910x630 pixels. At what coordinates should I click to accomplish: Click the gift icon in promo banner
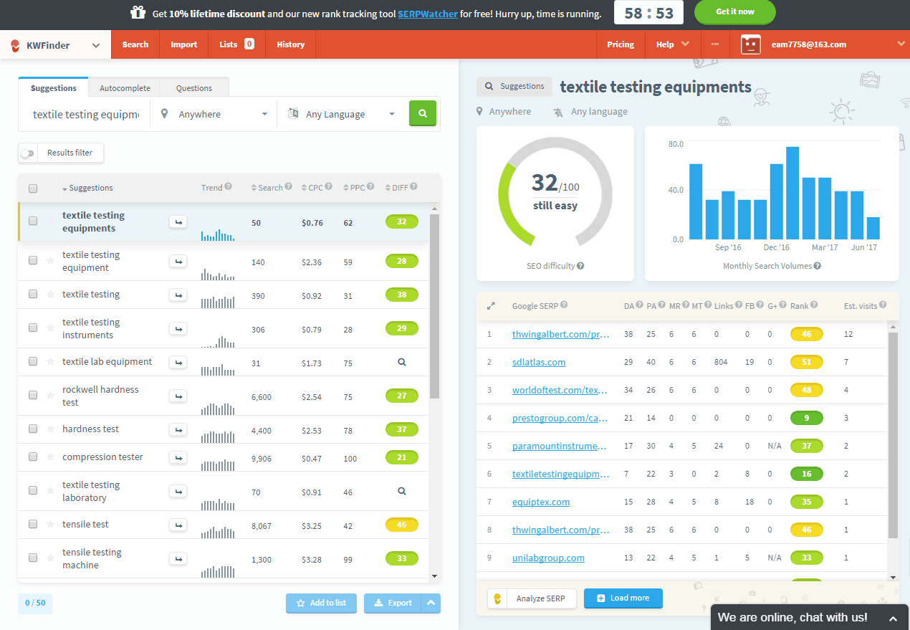[138, 13]
